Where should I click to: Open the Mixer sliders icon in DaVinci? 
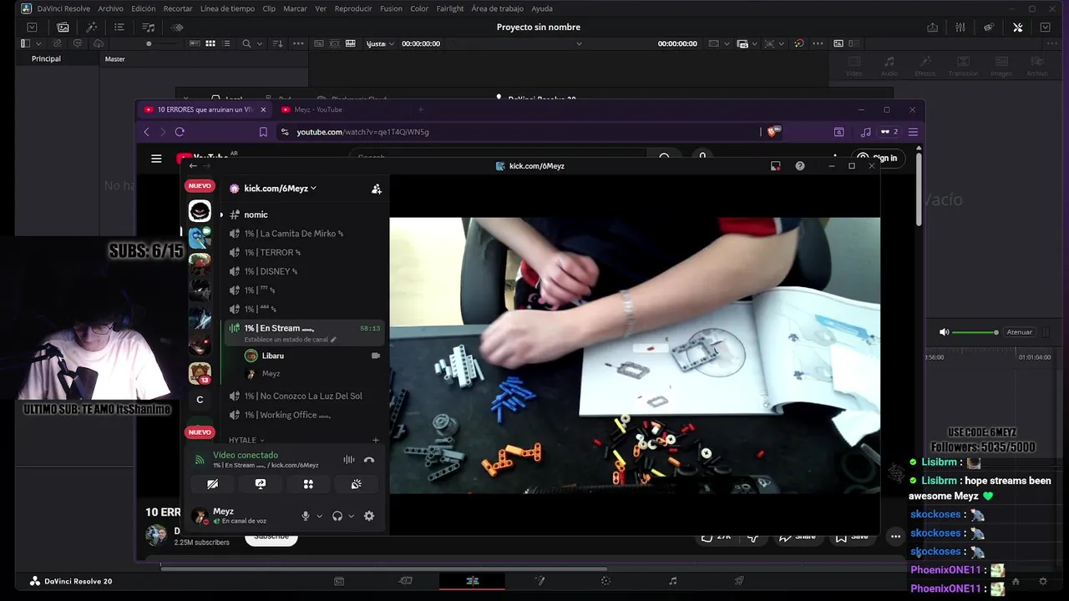coord(960,27)
